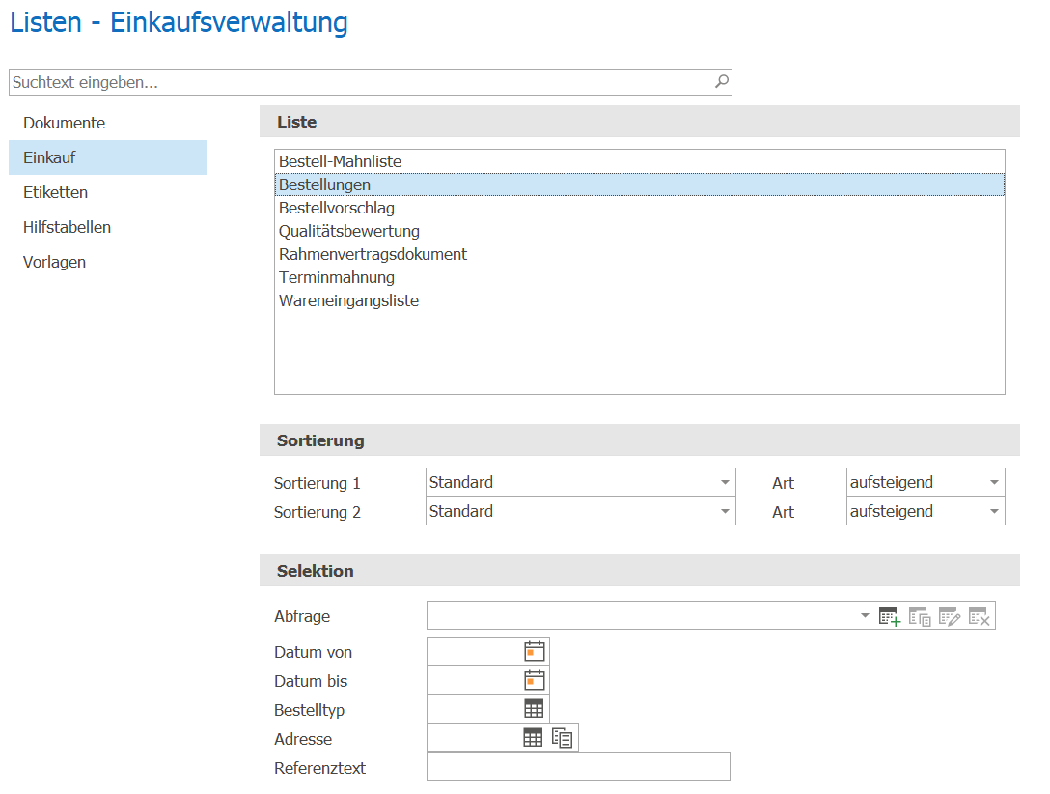Open the Hilfstabellen category
1050x794 pixels.
pos(108,227)
